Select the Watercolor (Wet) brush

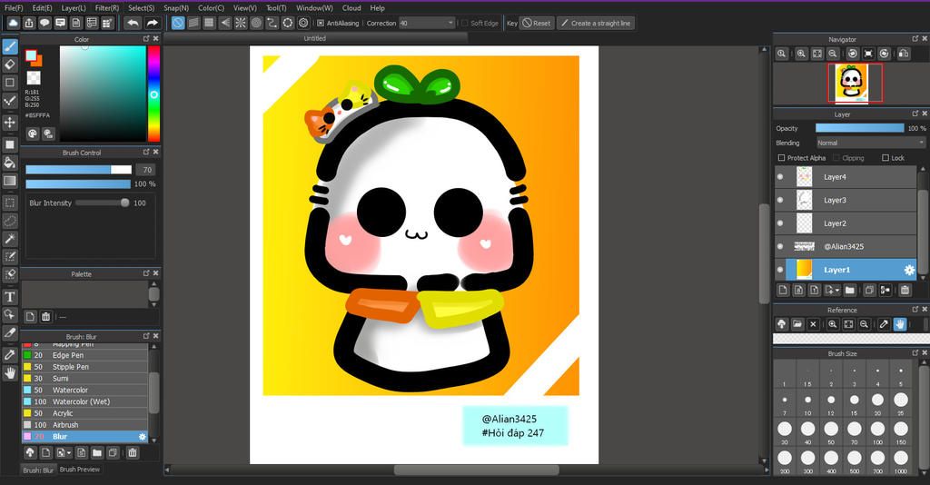coord(84,401)
